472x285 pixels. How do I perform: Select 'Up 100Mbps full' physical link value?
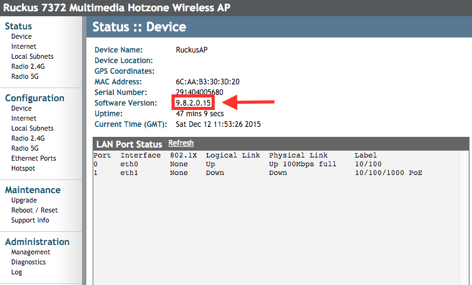302,164
